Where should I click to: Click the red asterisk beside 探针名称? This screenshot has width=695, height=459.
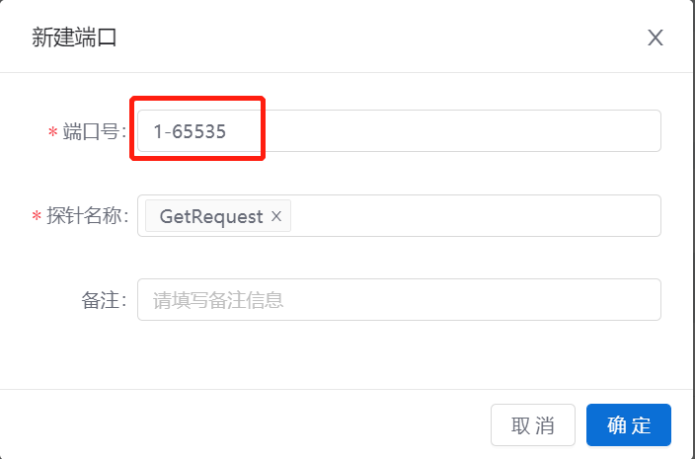tap(37, 216)
